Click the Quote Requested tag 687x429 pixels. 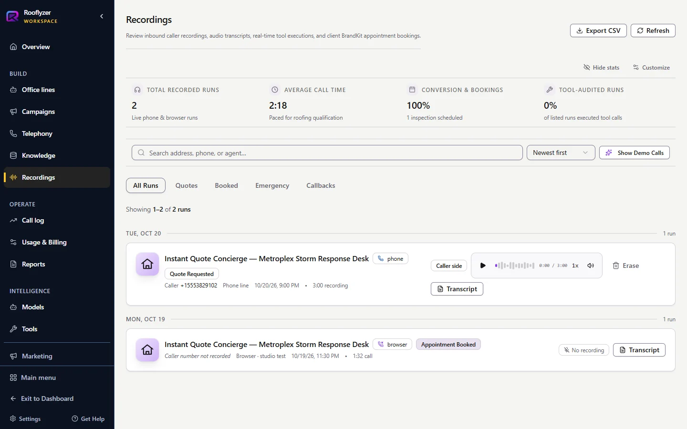click(x=192, y=274)
